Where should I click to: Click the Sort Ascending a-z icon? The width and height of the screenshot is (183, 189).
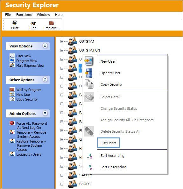(90, 156)
